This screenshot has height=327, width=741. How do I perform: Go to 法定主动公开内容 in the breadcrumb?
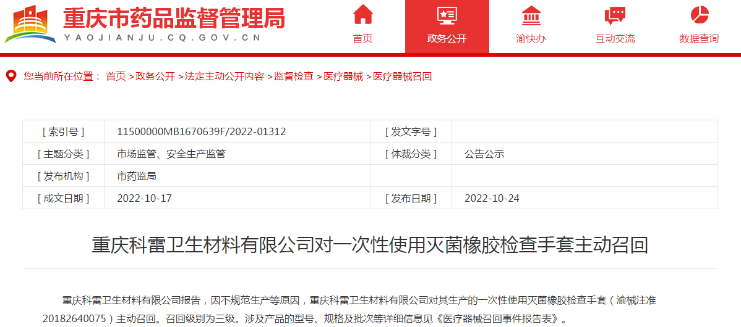(x=224, y=77)
